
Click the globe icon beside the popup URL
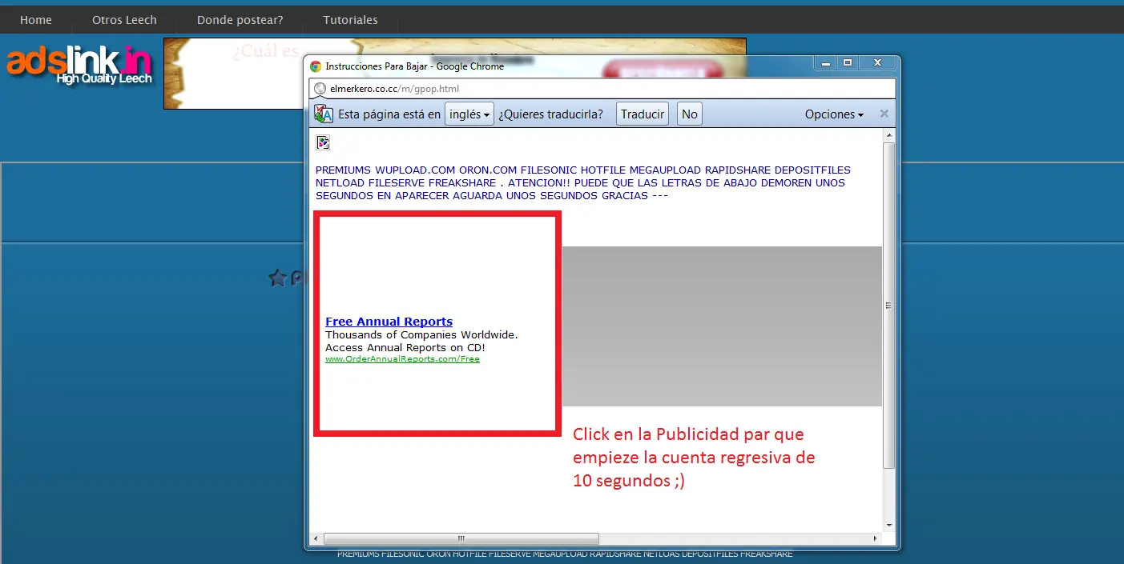(320, 89)
